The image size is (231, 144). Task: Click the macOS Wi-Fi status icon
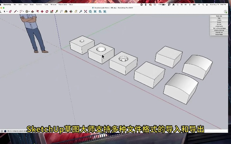point(199,4)
